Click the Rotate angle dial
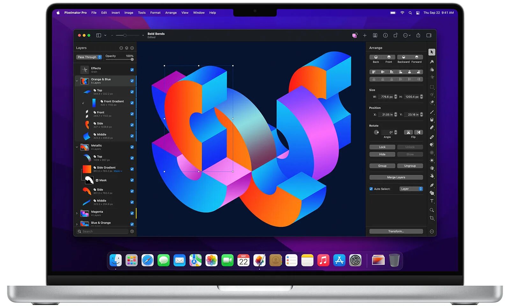Image resolution: width=510 pixels, height=308 pixels. point(376,132)
